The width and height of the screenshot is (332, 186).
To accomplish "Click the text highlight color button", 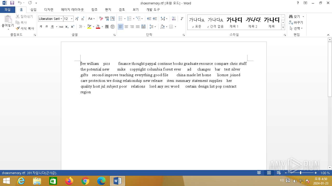I will 89,27.
